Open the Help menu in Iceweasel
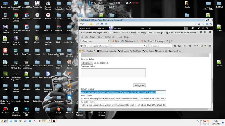The image size is (225, 126). pyautogui.click(x=126, y=37)
